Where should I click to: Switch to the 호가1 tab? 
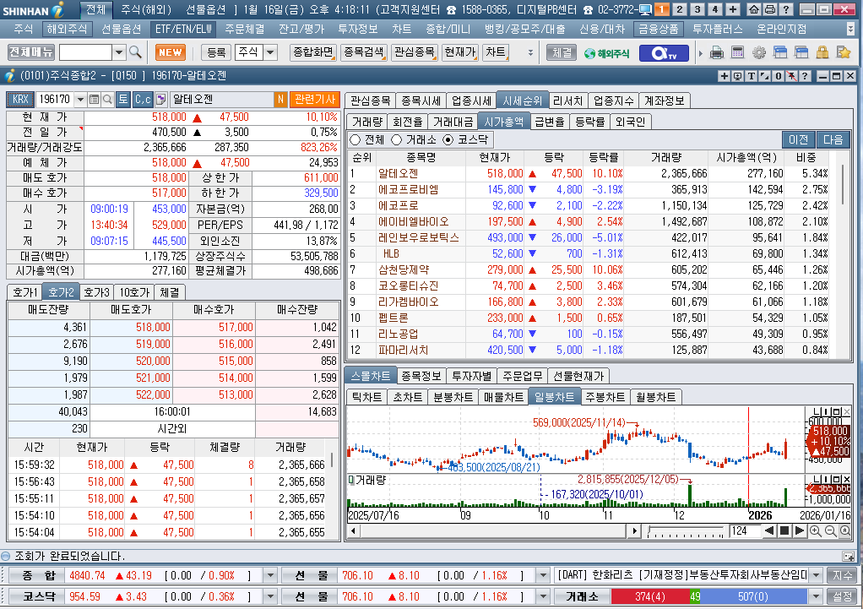[25, 292]
